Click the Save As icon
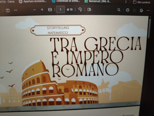Screen dimensions: 154x116 [x=141, y=11]
